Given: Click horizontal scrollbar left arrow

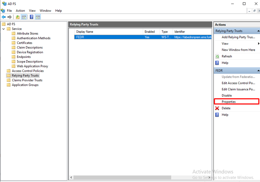Looking at the screenshot, I should click(71, 177).
